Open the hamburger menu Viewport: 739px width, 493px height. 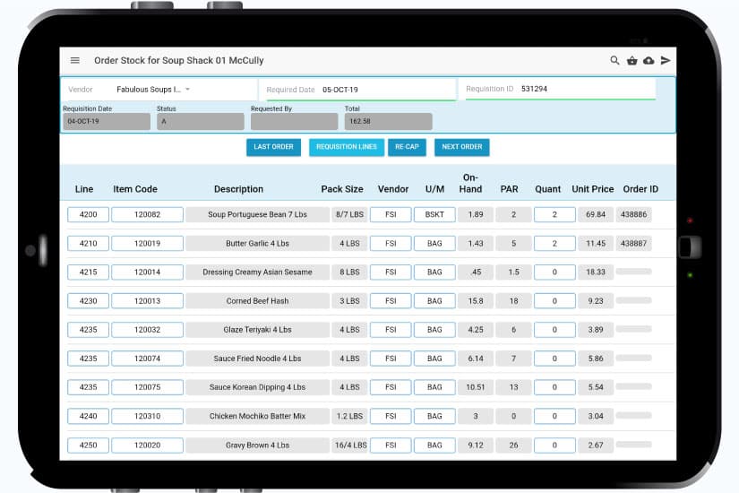[x=75, y=61]
